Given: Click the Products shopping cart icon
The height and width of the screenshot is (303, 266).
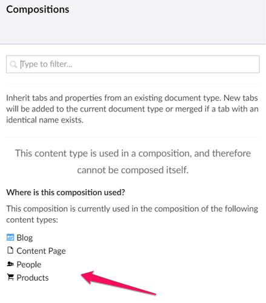Looking at the screenshot, I should click(x=10, y=277).
